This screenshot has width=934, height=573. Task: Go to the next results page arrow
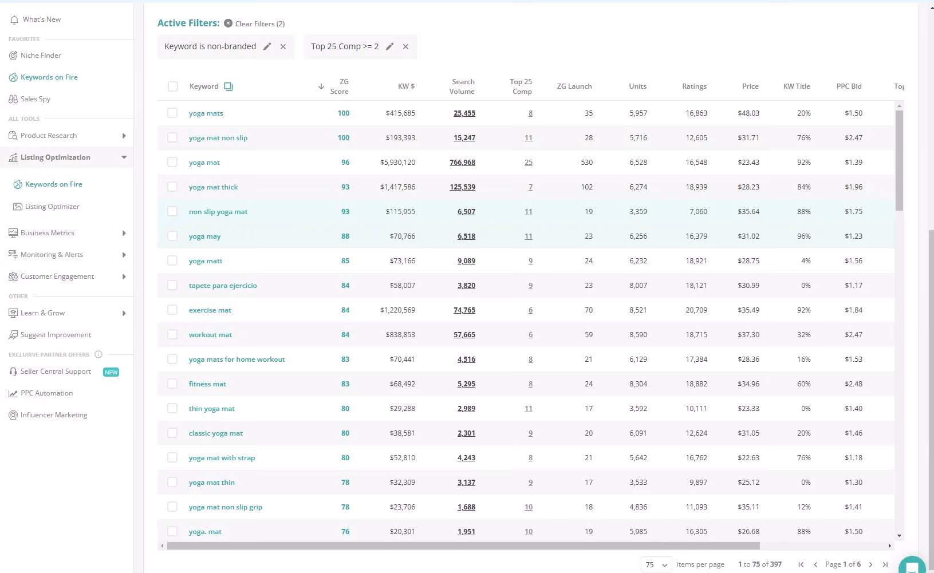pos(870,564)
